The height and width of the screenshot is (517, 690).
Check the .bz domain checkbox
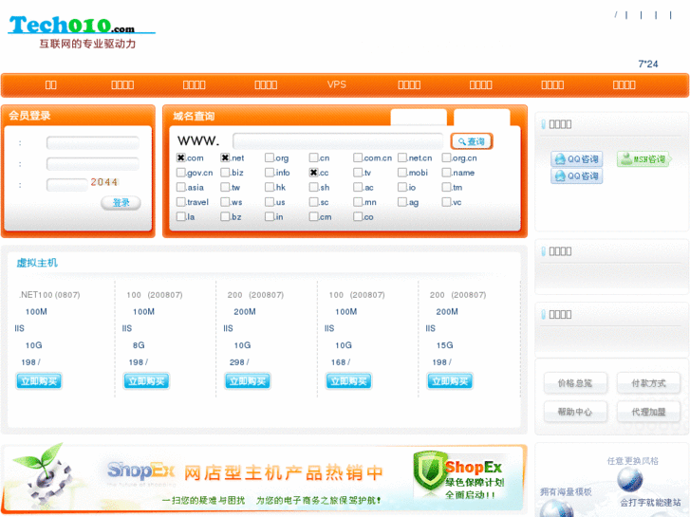point(225,216)
